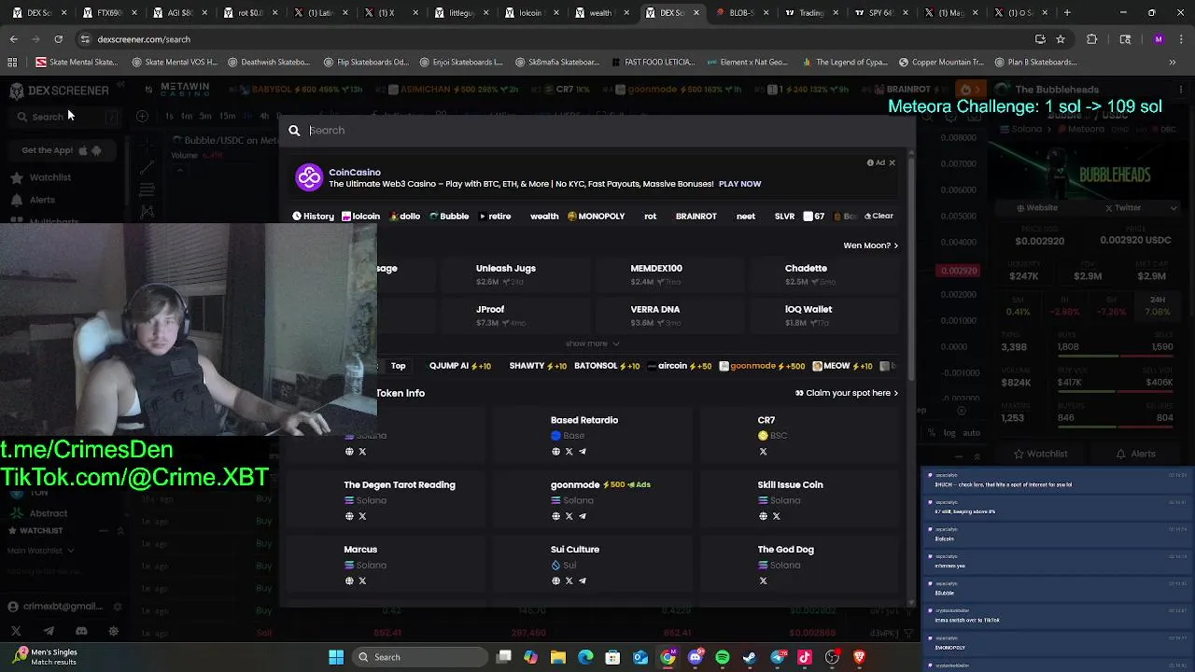Open Sui Culture X icon
This screenshot has width=1195, height=672.
(569, 581)
